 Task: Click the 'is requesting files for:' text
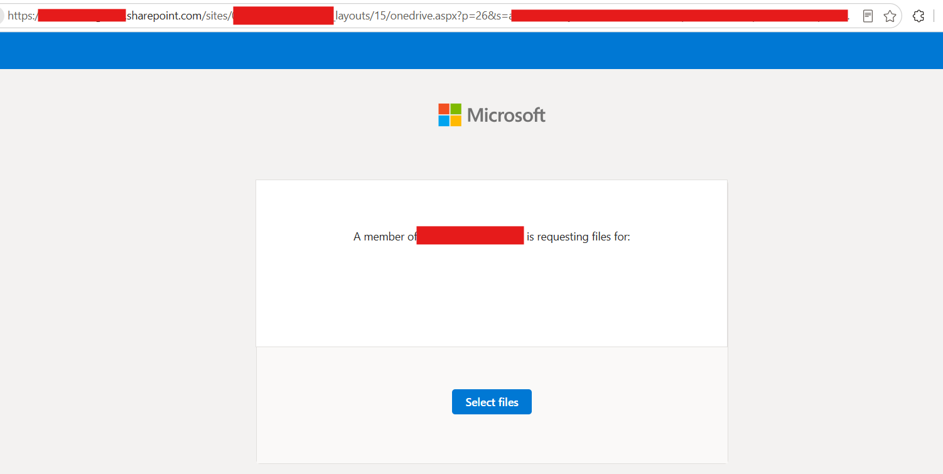pos(578,237)
